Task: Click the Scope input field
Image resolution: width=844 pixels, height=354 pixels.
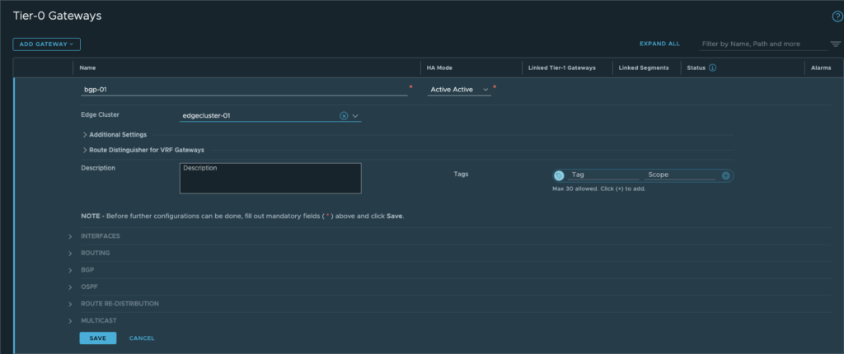Action: (x=680, y=175)
